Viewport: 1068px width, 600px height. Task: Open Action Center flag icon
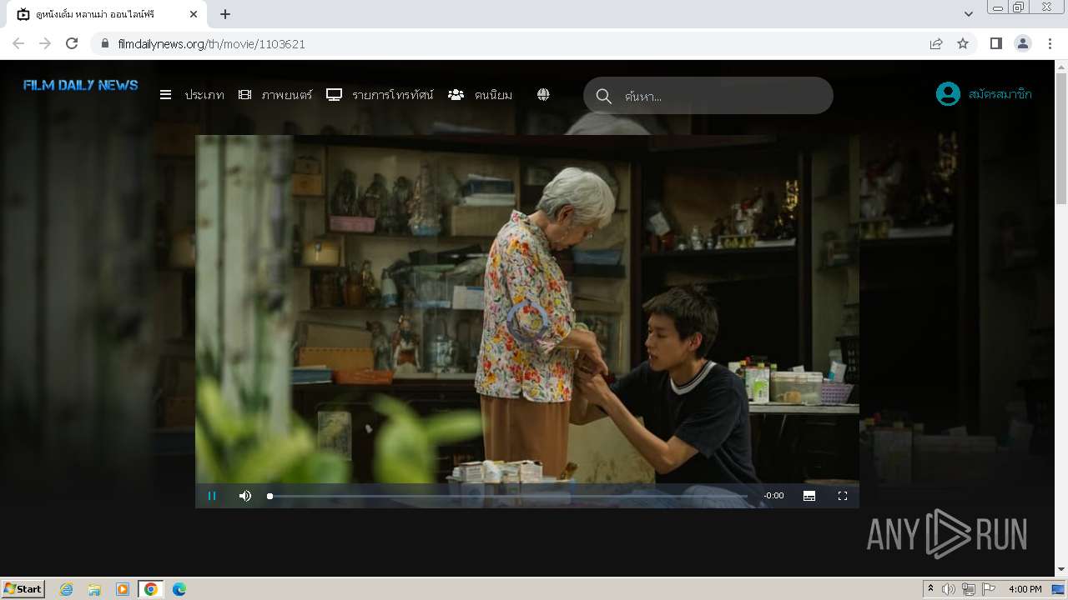[x=989, y=589]
